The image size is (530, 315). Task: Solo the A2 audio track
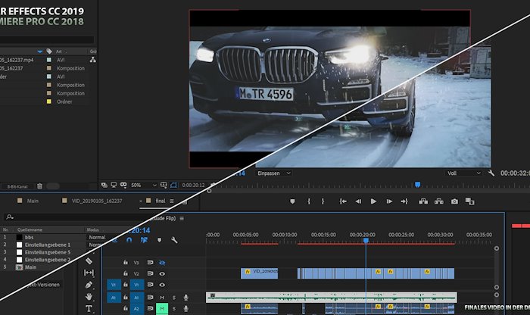point(174,309)
